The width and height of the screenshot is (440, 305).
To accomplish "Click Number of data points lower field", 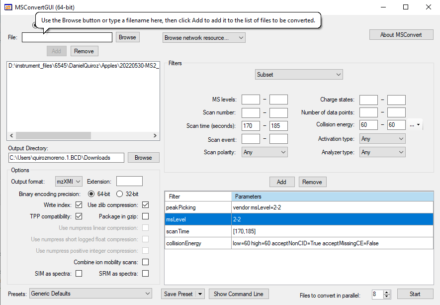I will [368, 112].
